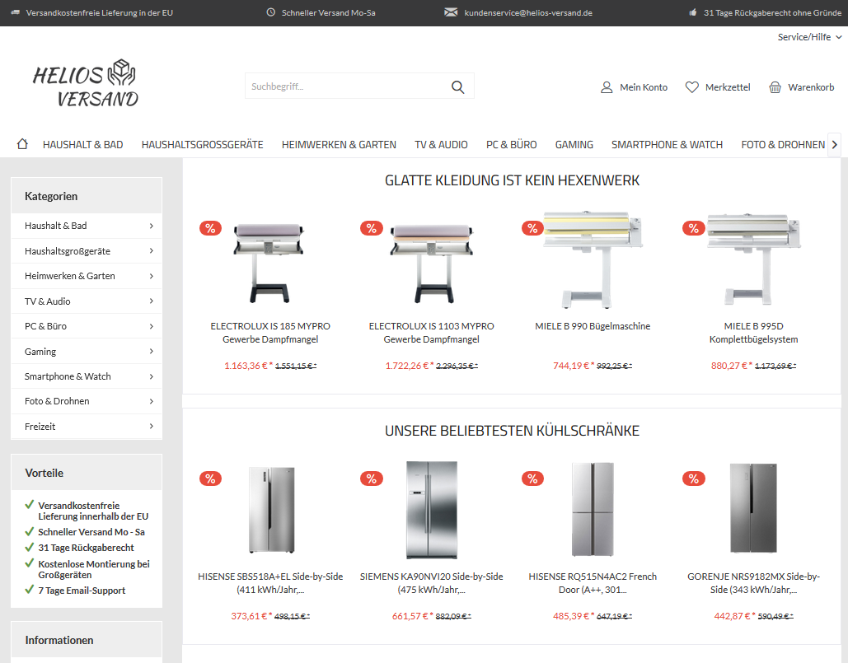Click the search magnifier icon

457,87
